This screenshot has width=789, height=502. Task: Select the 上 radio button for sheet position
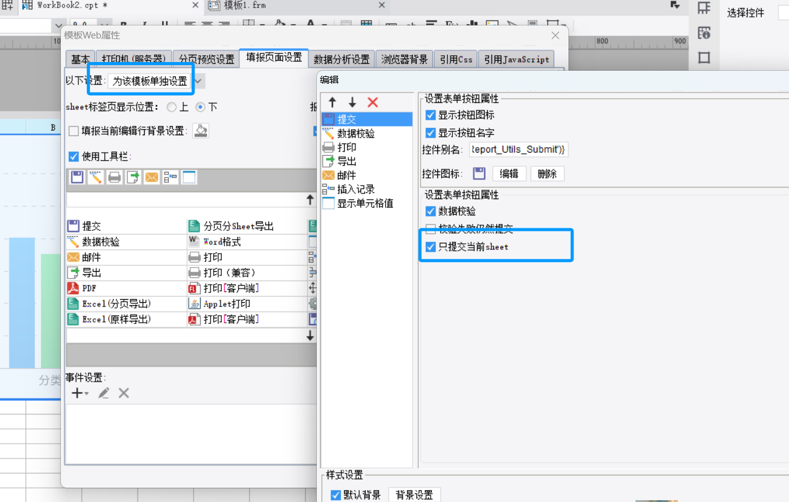(x=171, y=107)
